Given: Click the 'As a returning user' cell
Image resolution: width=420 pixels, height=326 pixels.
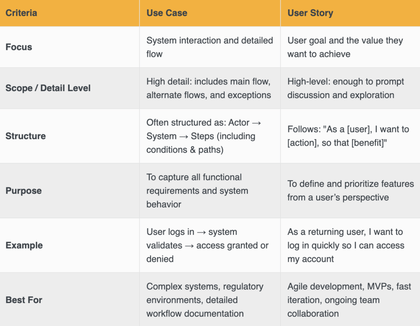Looking at the screenshot, I should 346,245.
